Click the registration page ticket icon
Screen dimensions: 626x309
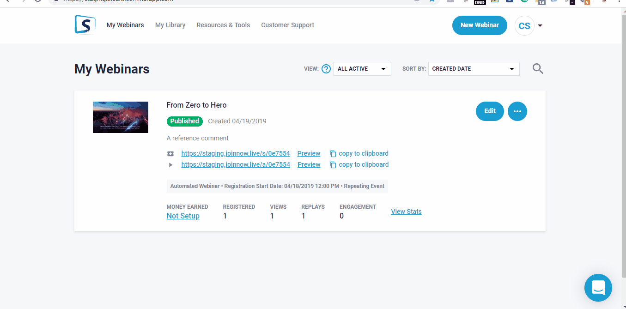coord(170,154)
